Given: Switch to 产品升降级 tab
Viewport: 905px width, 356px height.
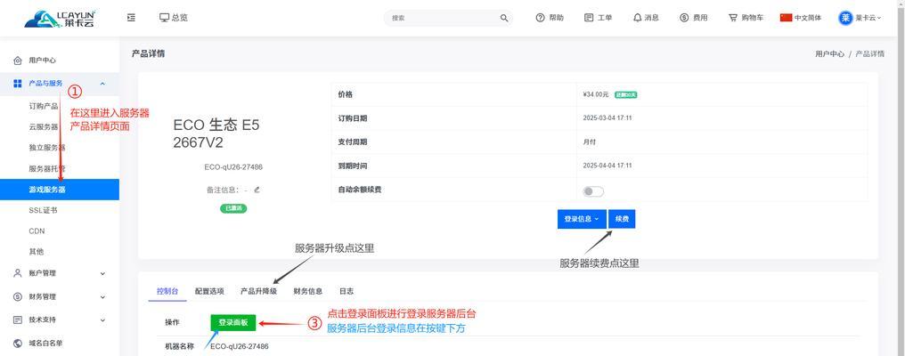Looking at the screenshot, I should click(x=258, y=291).
